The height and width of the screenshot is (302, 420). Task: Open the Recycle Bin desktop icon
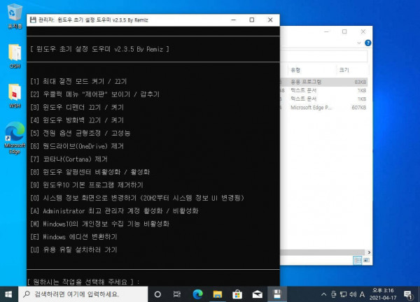point(15,16)
